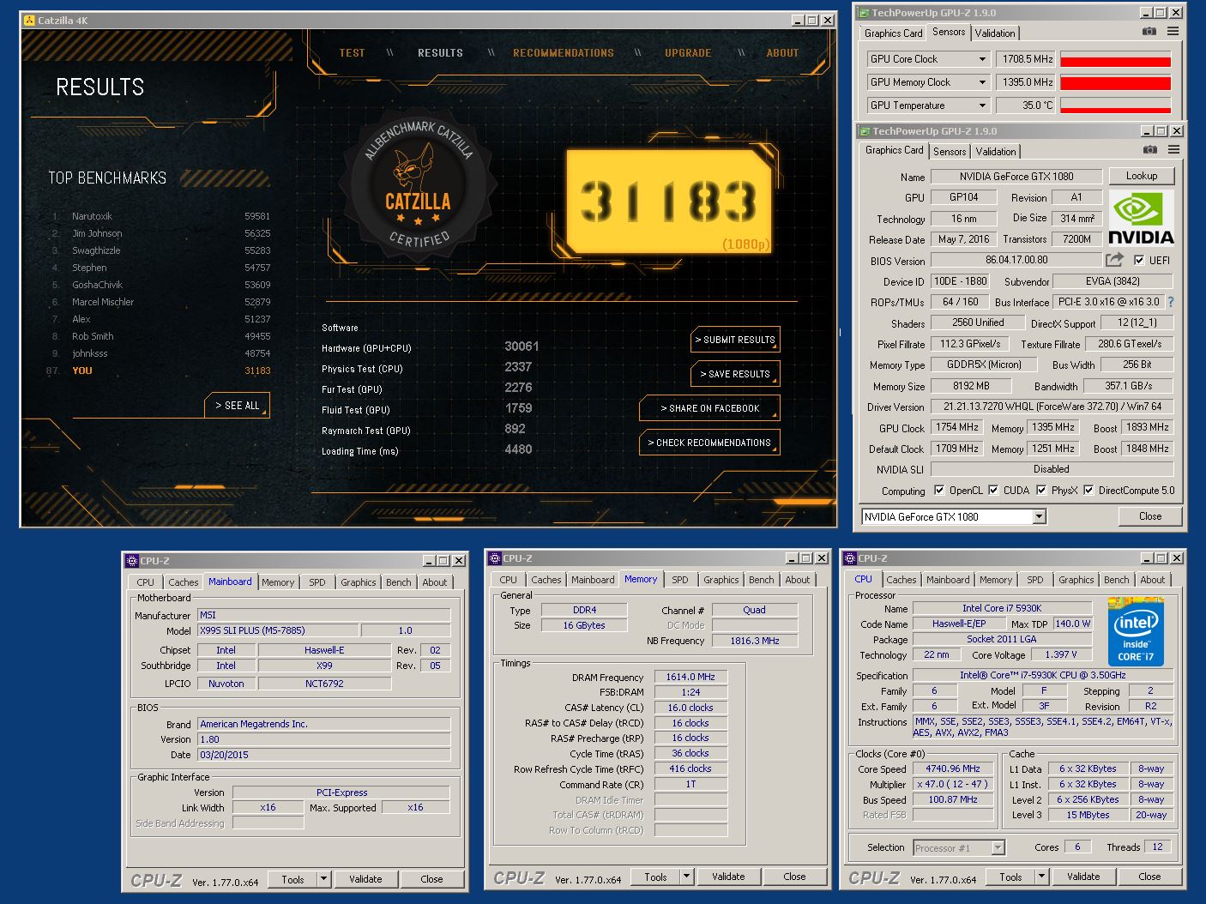Viewport: 1206px width, 904px height.
Task: Open hamburger menu in GPU-Z Sensors window
Action: click(1173, 32)
